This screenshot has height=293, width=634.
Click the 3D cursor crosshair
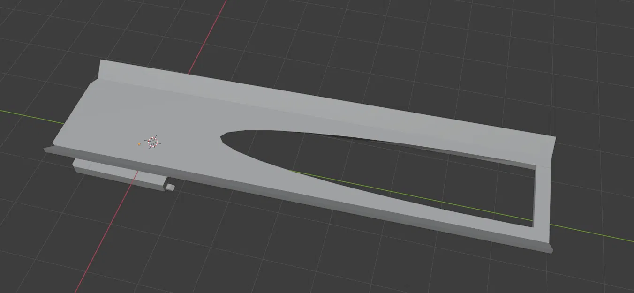click(x=152, y=142)
